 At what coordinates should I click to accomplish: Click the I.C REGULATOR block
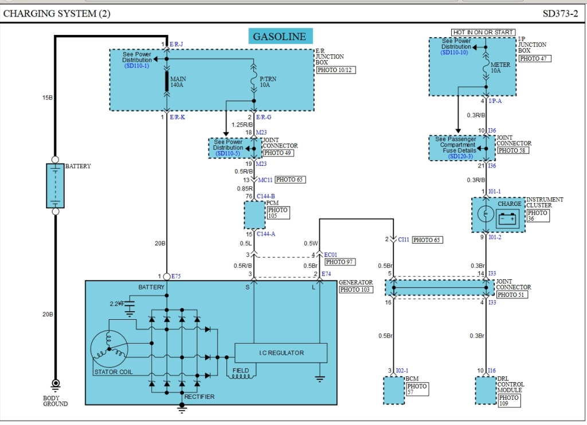tap(281, 353)
